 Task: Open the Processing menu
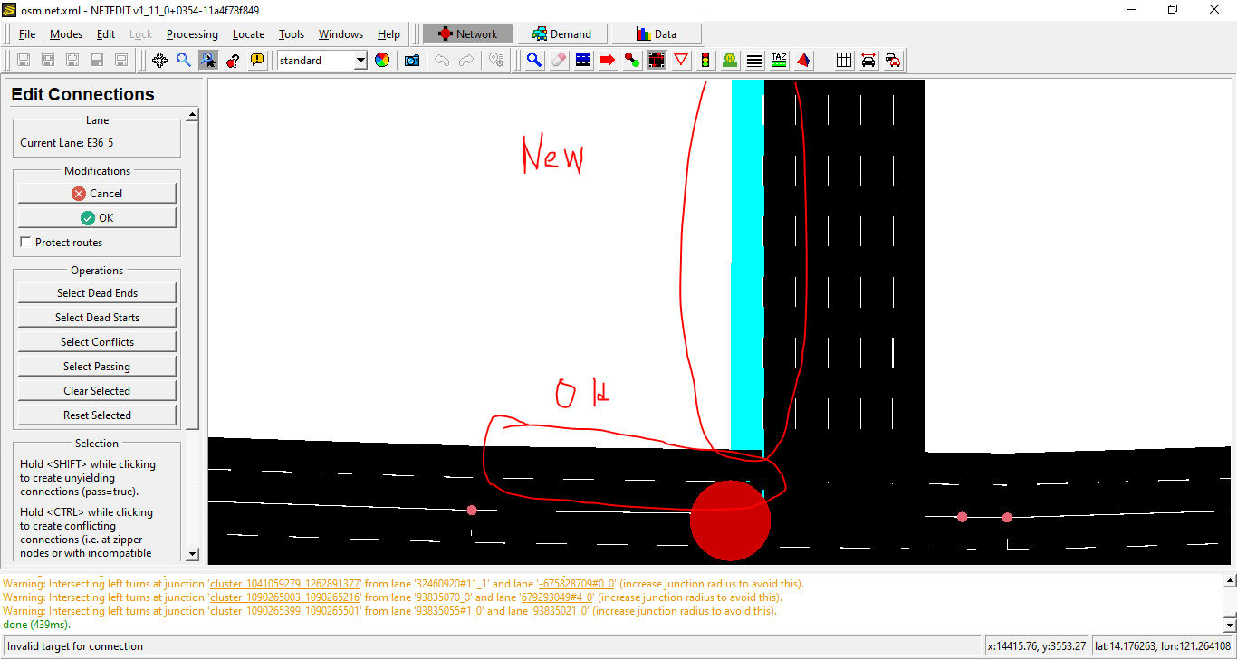click(192, 34)
